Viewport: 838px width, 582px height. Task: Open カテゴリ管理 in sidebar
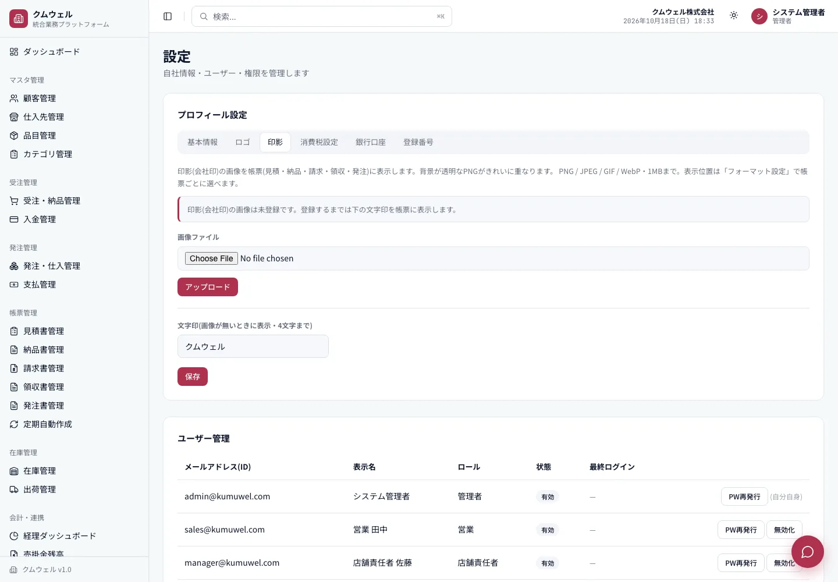pos(74,154)
